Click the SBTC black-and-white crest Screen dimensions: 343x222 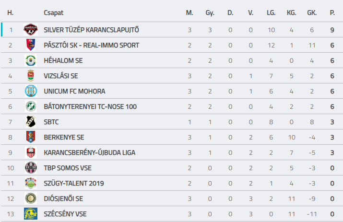pos(31,122)
